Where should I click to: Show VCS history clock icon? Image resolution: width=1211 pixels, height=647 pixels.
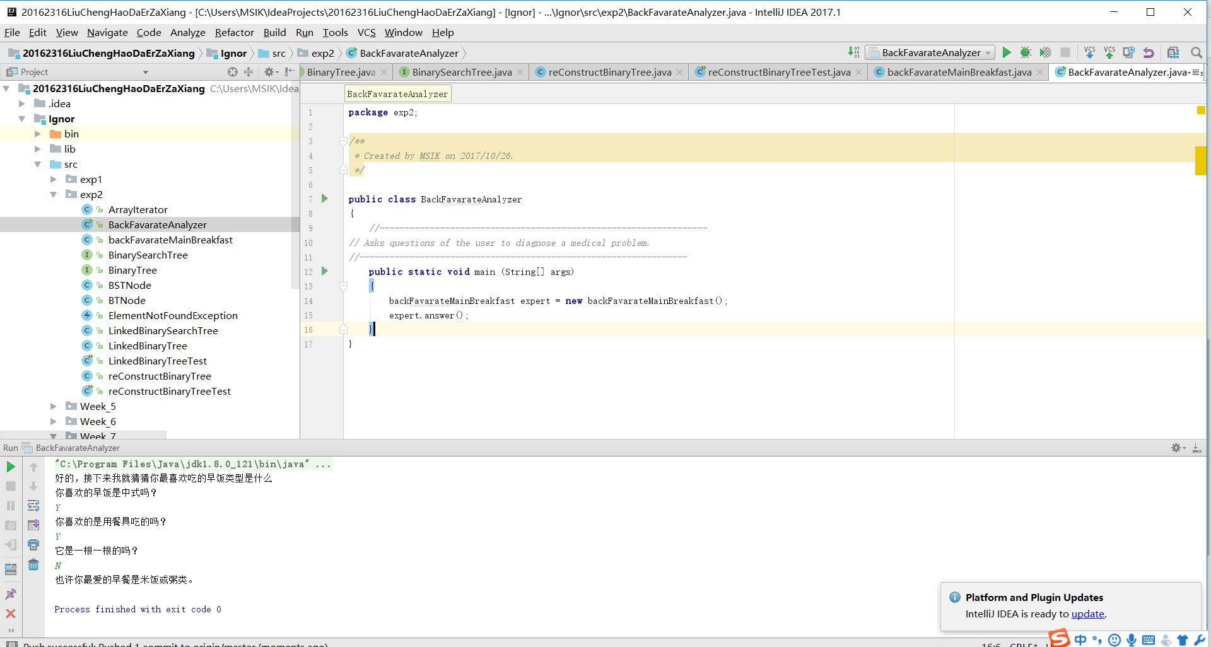[1129, 52]
